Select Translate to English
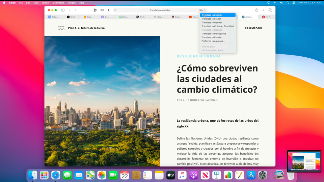The image size is (324, 182). click(x=218, y=15)
